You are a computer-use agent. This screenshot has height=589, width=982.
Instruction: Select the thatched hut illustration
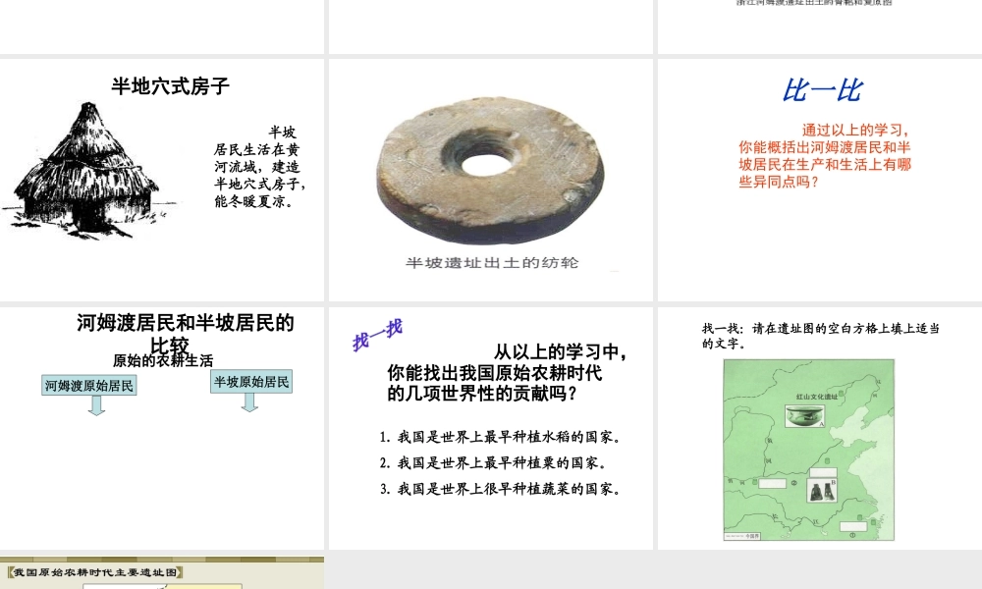pos(85,170)
